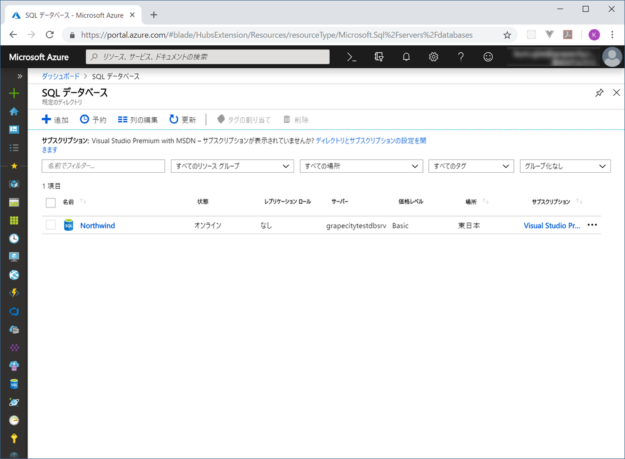Screen dimensions: 625x459
Task: Open the Visual Studio Pr... subscription link
Action: (552, 225)
